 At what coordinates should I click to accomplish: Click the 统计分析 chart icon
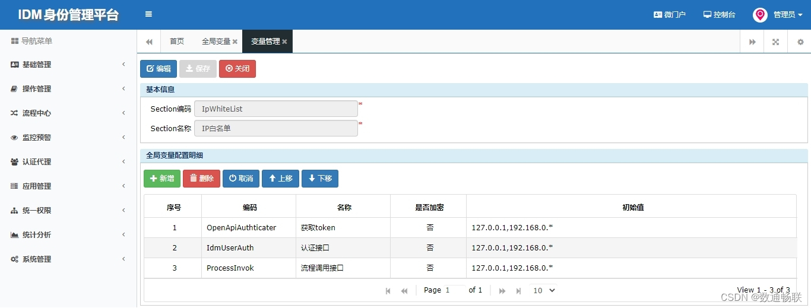pyautogui.click(x=15, y=234)
